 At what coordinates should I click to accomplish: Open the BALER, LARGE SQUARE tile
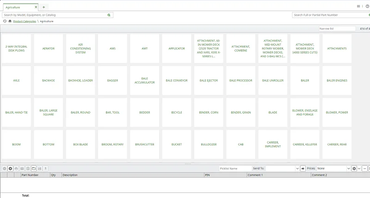[49, 113]
